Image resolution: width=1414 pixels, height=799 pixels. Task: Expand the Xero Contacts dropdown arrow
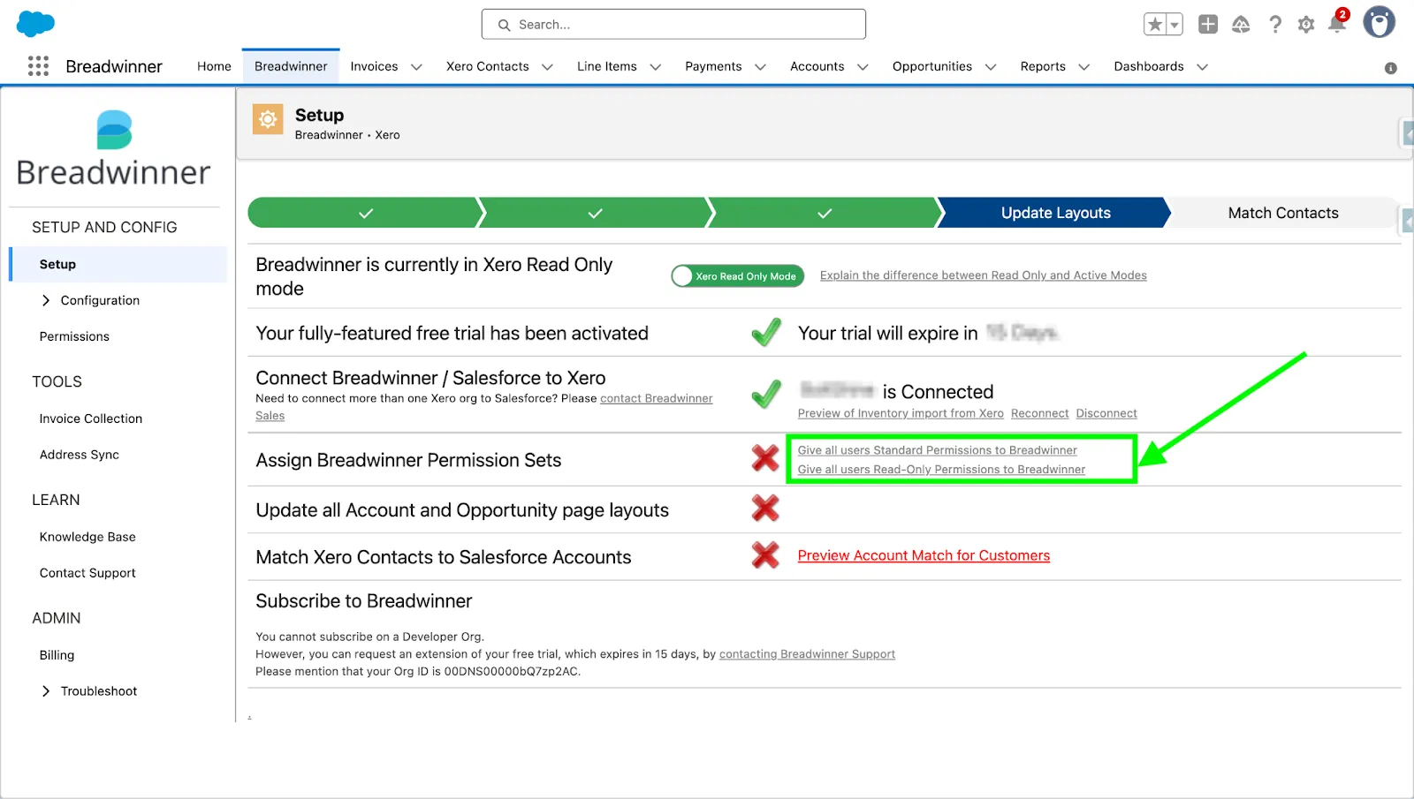tap(548, 67)
